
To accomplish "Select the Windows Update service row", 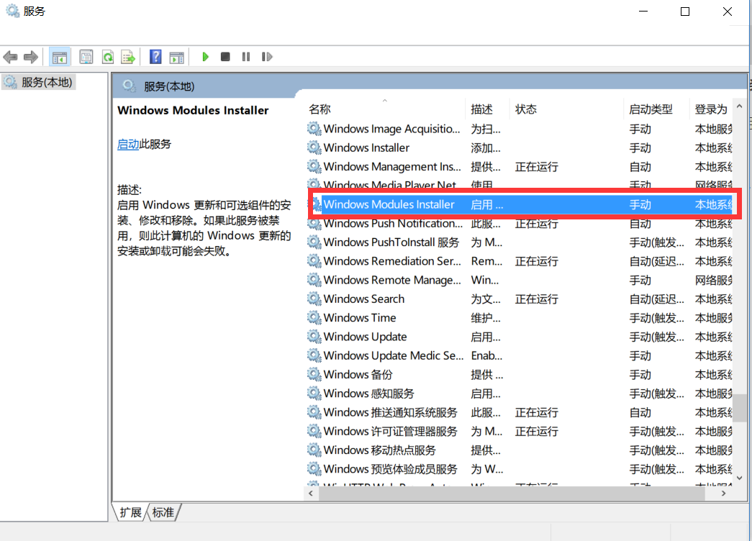I will pos(364,336).
